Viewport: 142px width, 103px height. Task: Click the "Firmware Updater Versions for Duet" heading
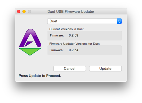pyautogui.click(x=74, y=44)
